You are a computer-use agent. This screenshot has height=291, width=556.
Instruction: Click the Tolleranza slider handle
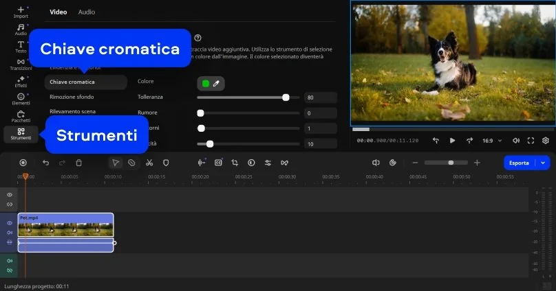(286, 97)
